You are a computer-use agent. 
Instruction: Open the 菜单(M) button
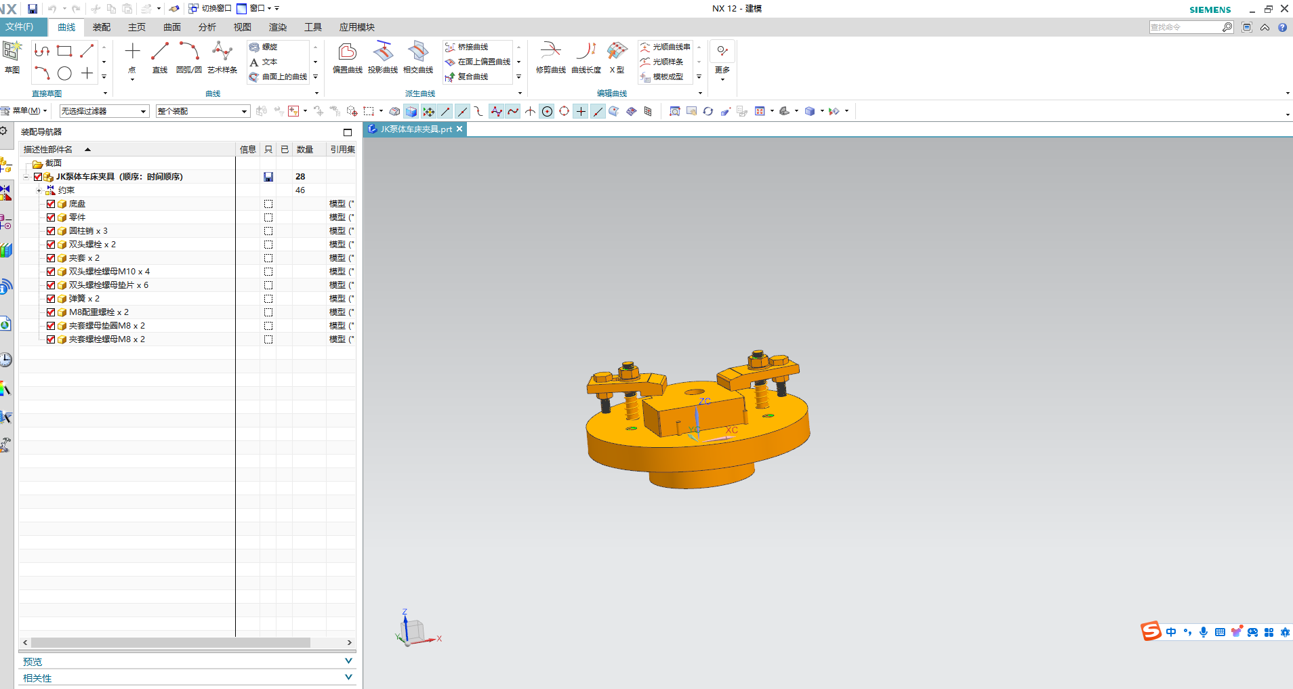point(24,111)
